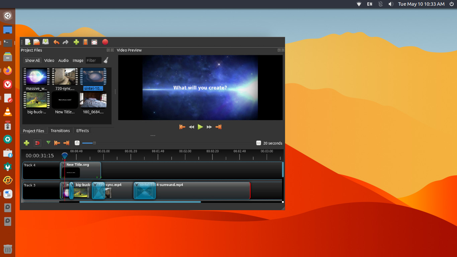This screenshot has height=257, width=457.
Task: Click the Redo arrow icon
Action: [x=65, y=42]
